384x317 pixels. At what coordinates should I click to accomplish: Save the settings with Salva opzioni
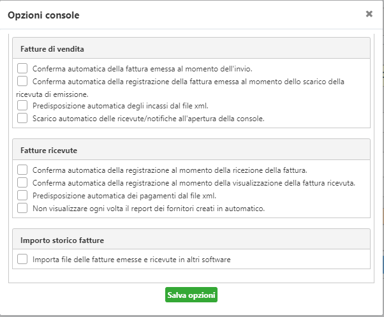(x=191, y=295)
